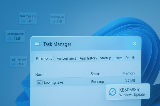Sort processes by Name column header
Image resolution: width=160 pixels, height=106 pixels.
pyautogui.click(x=40, y=75)
